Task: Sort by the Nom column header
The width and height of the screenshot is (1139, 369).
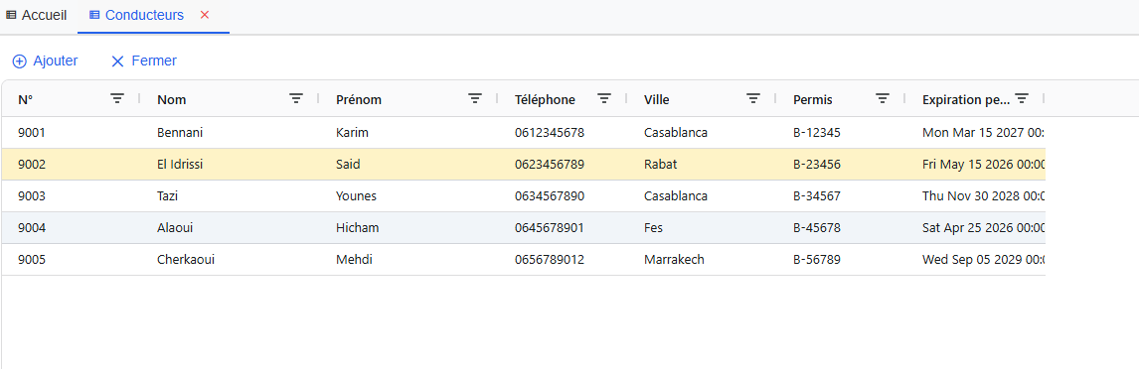Action: [171, 100]
